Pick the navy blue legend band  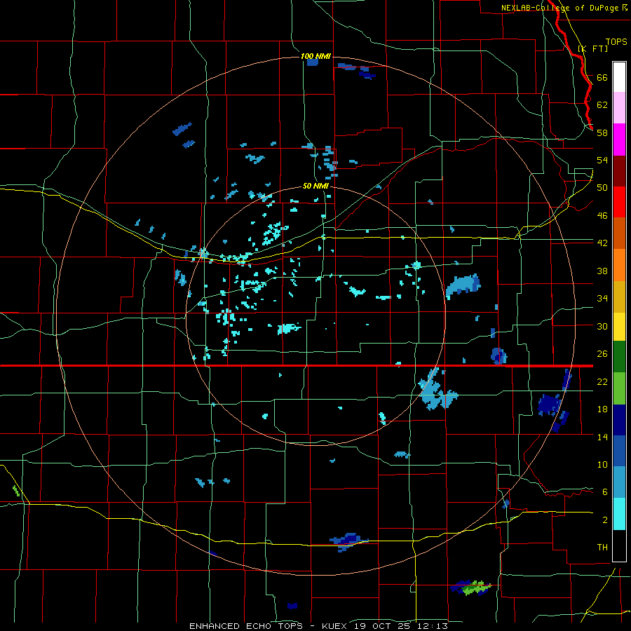coord(619,420)
